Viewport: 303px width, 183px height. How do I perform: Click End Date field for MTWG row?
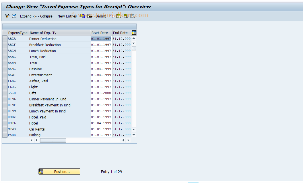click(122, 129)
